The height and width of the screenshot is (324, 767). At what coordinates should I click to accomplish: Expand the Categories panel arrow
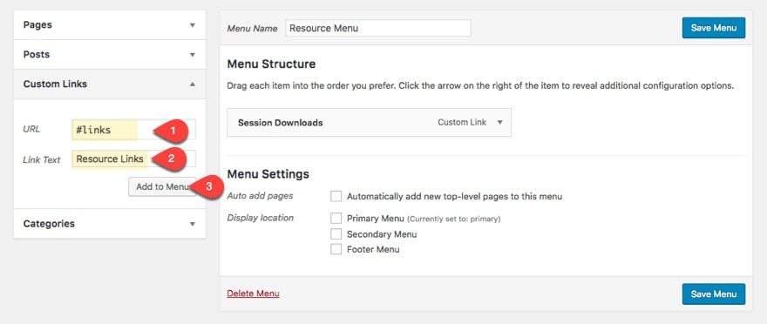[193, 224]
